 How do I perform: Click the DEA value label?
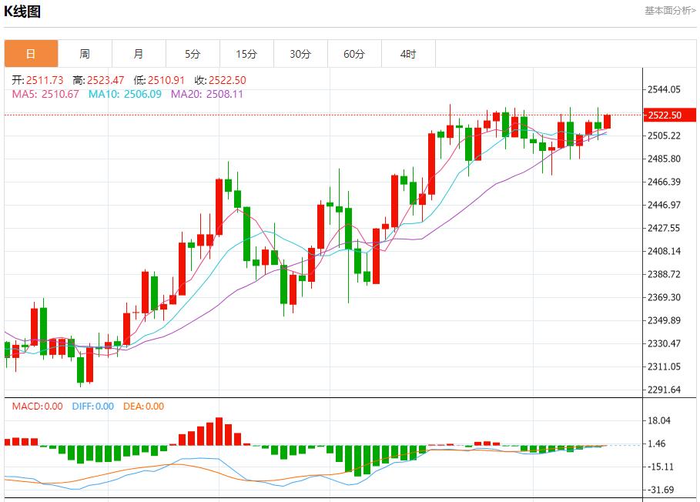point(143,407)
